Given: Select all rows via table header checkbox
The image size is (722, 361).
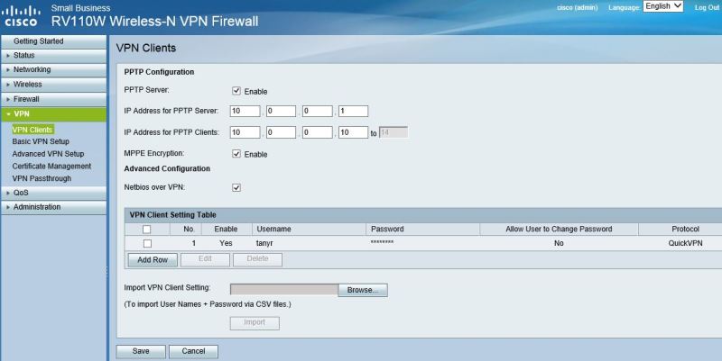Looking at the screenshot, I should (x=146, y=230).
